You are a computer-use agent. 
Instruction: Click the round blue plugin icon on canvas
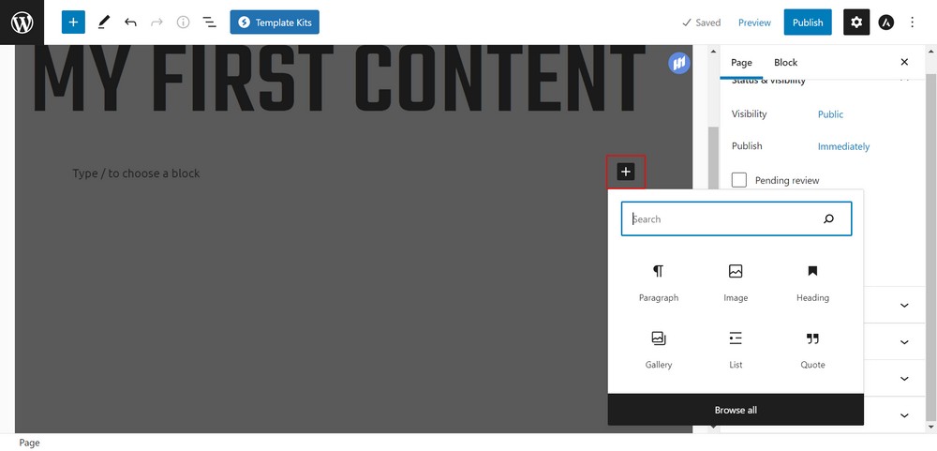[679, 63]
